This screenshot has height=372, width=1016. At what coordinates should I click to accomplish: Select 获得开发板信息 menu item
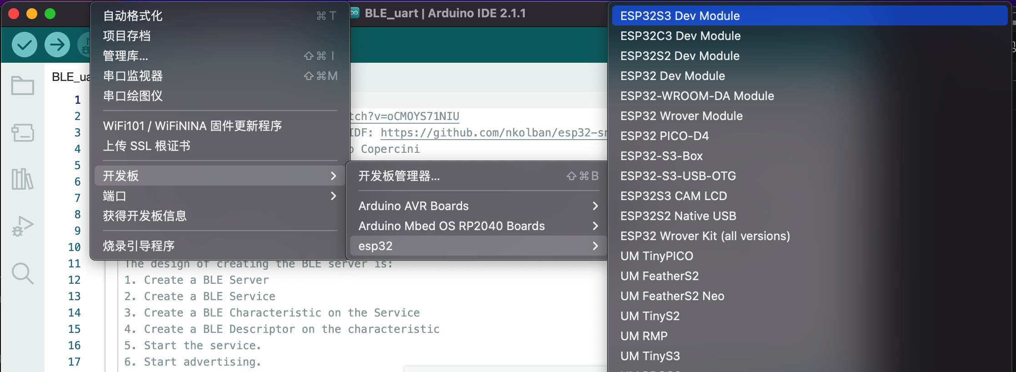220,216
